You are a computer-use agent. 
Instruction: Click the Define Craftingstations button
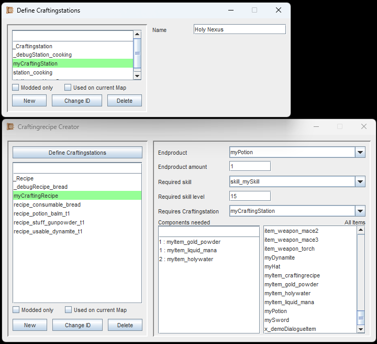(77, 153)
